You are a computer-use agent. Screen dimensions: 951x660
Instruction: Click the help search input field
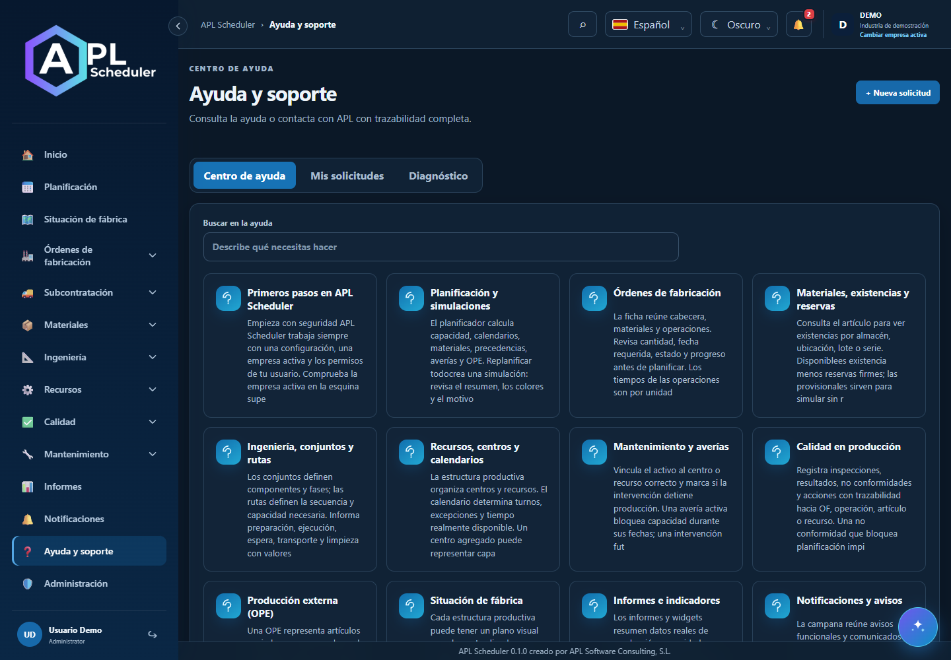click(x=440, y=247)
